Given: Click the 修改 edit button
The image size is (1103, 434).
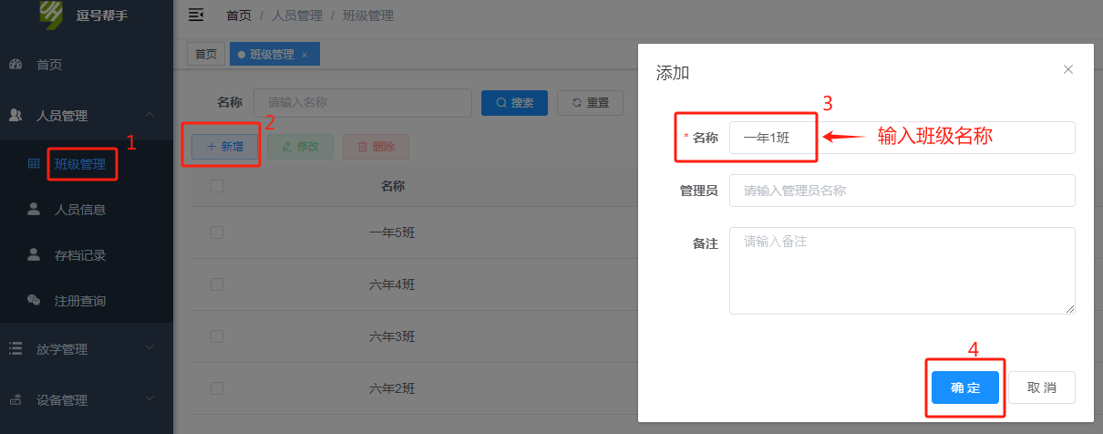Looking at the screenshot, I should [300, 146].
